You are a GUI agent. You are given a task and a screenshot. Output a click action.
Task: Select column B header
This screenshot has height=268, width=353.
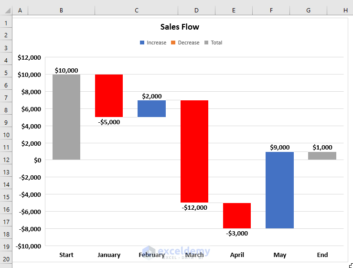click(62, 10)
